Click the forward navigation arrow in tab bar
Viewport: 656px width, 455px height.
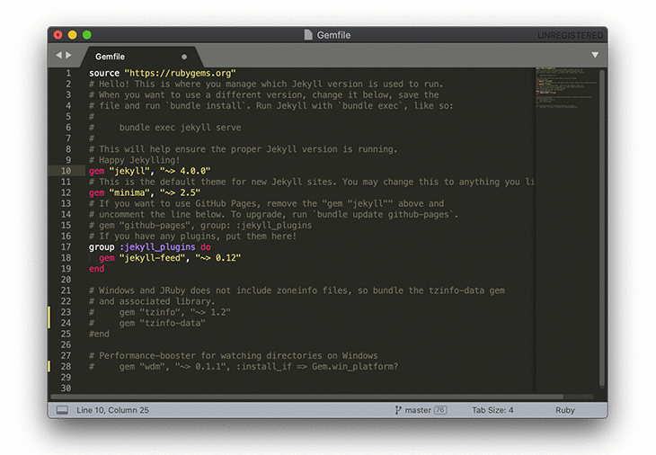(68, 55)
